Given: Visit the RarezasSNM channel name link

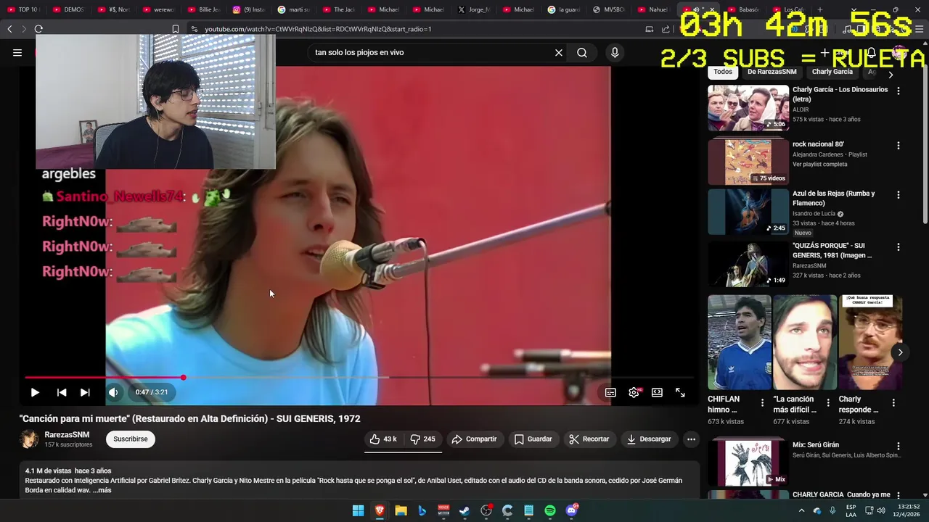Looking at the screenshot, I should pyautogui.click(x=67, y=435).
